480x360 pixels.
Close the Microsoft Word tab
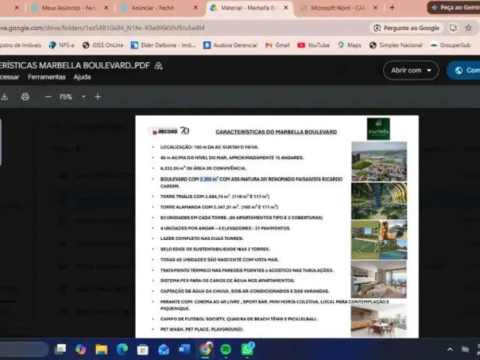tap(375, 8)
